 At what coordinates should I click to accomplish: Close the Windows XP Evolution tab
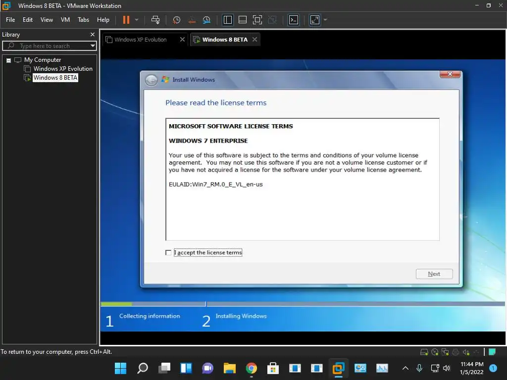[182, 40]
